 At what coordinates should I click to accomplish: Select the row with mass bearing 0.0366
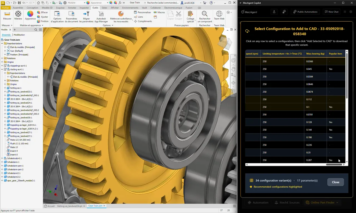click(295, 61)
